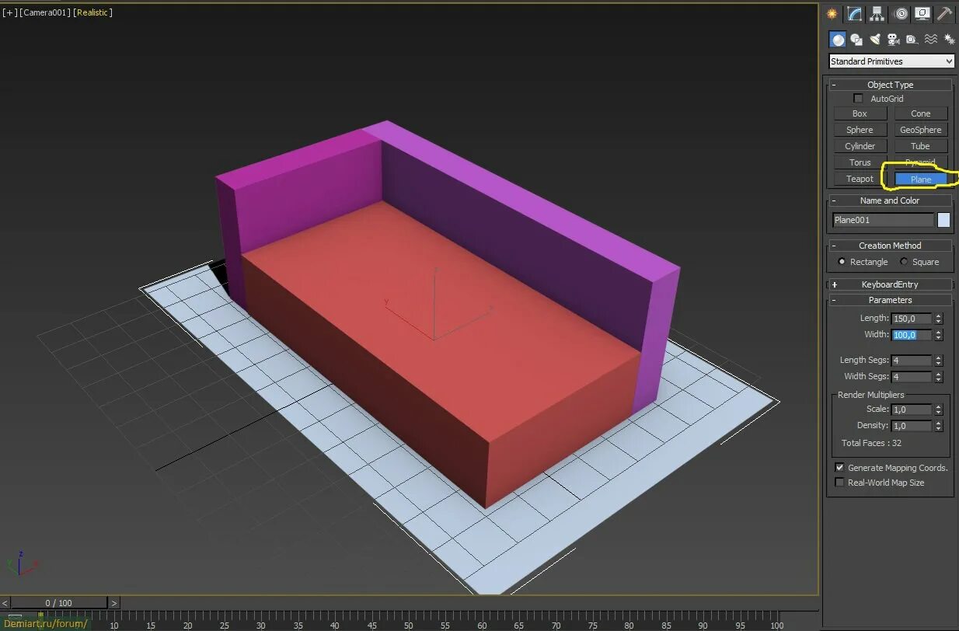The image size is (959, 631).
Task: Enable the AutoGrid checkbox
Action: pos(858,98)
